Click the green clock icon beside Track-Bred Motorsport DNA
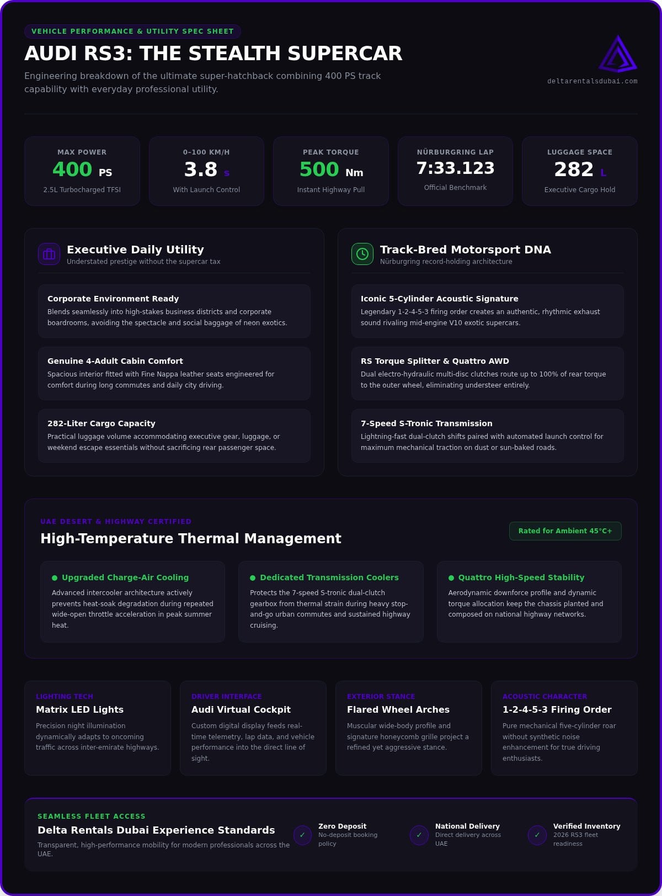The image size is (662, 896). pos(362,254)
